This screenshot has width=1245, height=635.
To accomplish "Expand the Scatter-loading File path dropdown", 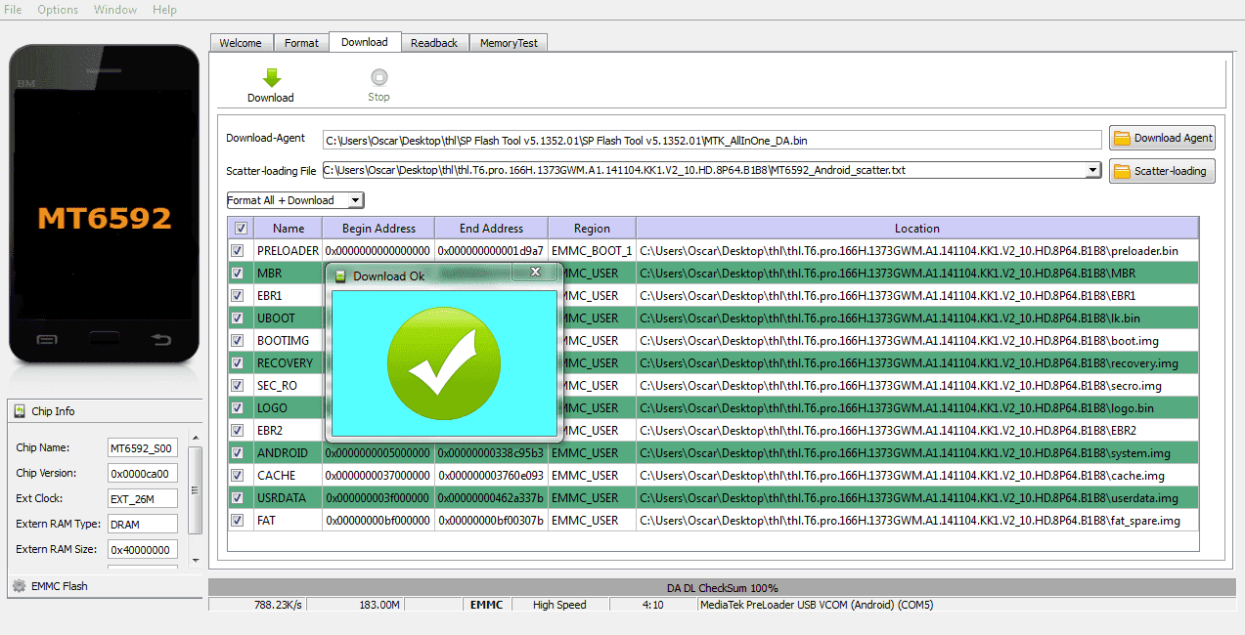I will pyautogui.click(x=1093, y=170).
